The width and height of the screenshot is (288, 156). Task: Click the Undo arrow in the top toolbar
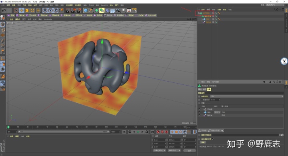pyautogui.click(x=4, y=10)
